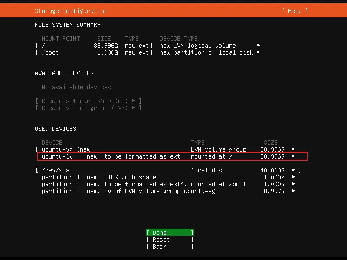347x260 pixels.
Task: Open arrow for partition 2 mounted at /boot
Action: [293, 184]
